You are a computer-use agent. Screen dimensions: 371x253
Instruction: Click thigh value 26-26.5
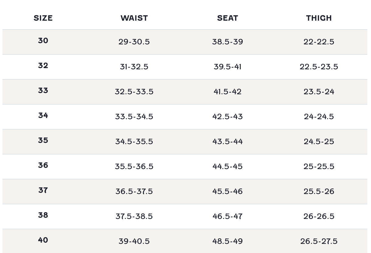[x=319, y=216]
